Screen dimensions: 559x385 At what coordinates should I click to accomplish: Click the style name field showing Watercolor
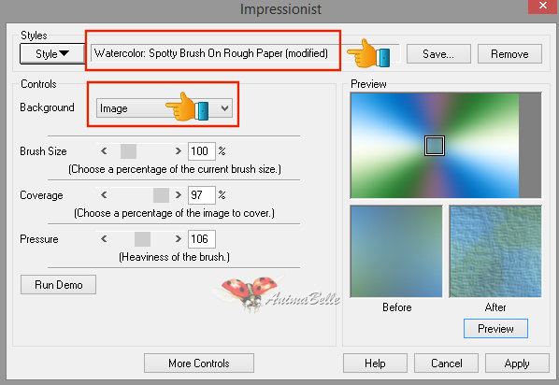click(211, 53)
